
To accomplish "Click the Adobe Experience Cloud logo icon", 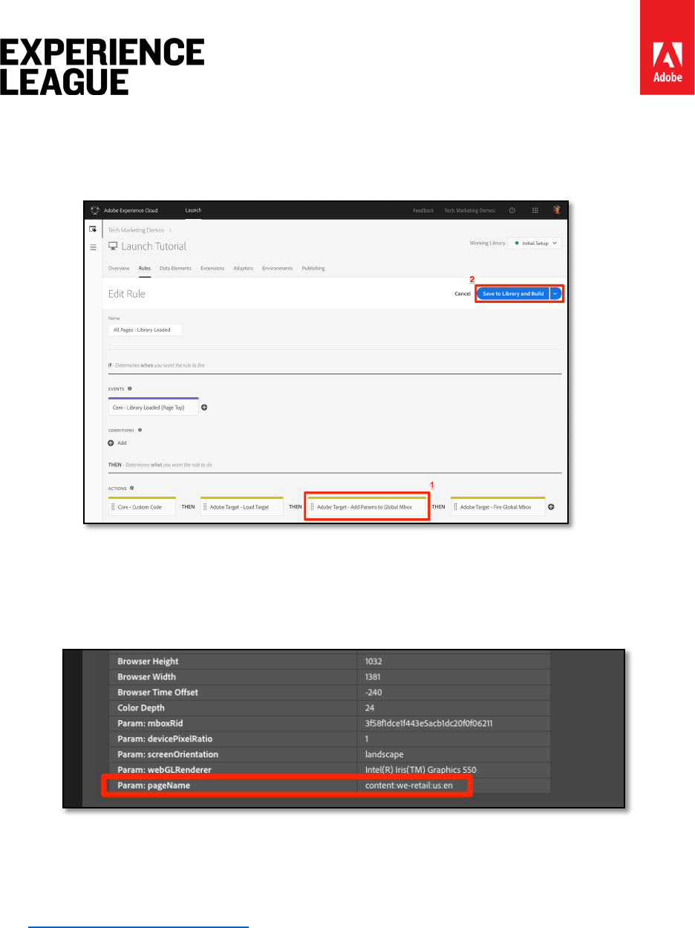I will (x=95, y=210).
